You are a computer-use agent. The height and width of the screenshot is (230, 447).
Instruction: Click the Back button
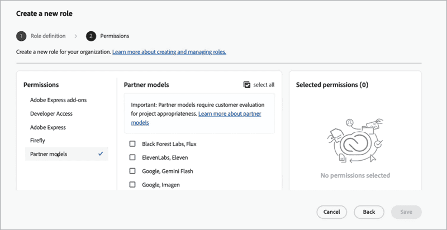pyautogui.click(x=369, y=212)
